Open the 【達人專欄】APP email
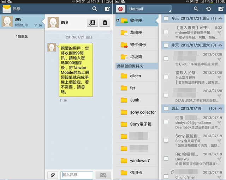The image size is (226, 180). coord(193,32)
